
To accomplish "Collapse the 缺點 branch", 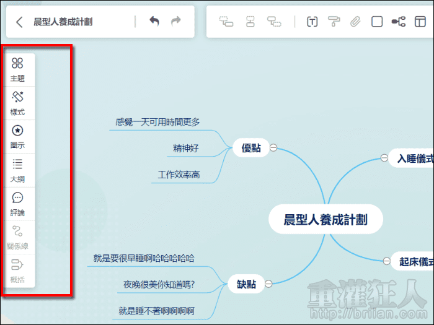I will pyautogui.click(x=269, y=284).
